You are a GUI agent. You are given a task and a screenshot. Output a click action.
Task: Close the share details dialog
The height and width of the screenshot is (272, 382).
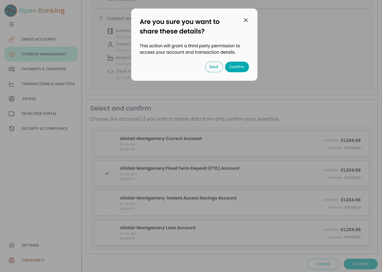coord(246,20)
